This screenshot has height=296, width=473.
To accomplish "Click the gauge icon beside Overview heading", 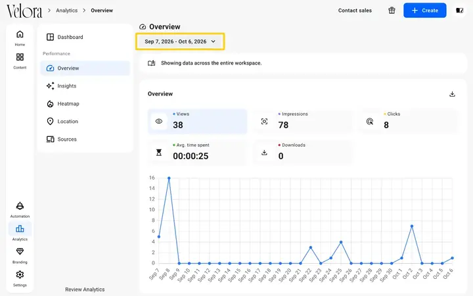I will point(143,27).
